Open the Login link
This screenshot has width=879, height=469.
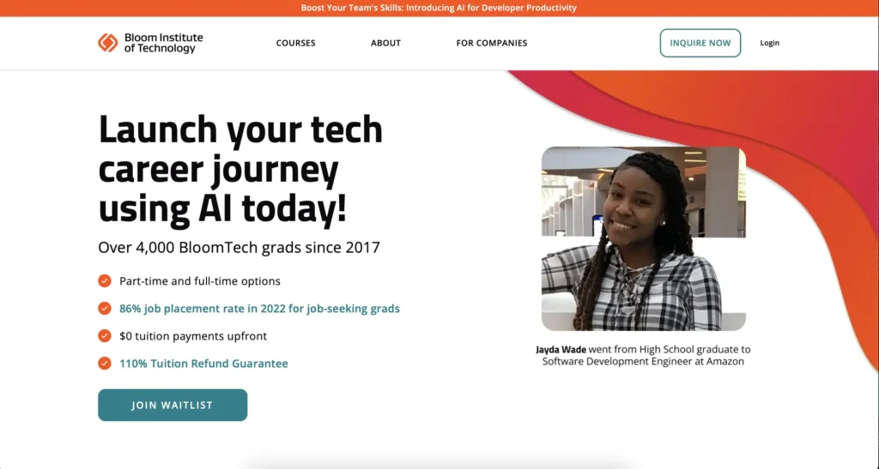pyautogui.click(x=770, y=43)
